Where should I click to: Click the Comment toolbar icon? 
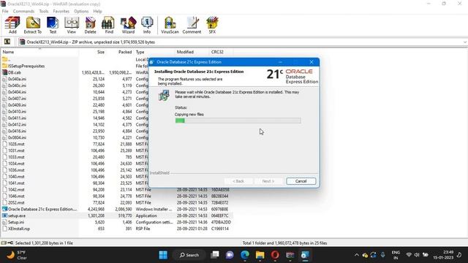192,25
